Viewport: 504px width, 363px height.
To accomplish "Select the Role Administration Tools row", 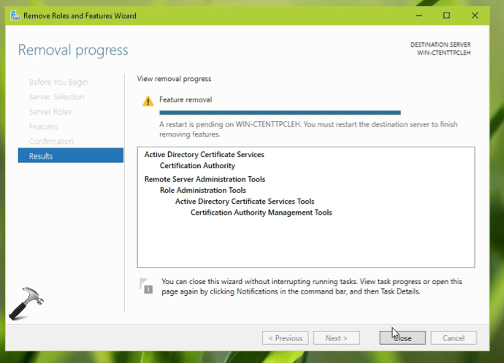I will (203, 191).
